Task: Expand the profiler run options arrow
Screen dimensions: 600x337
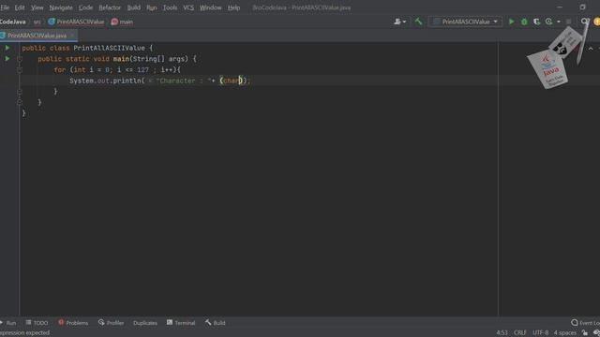Action: tap(559, 22)
